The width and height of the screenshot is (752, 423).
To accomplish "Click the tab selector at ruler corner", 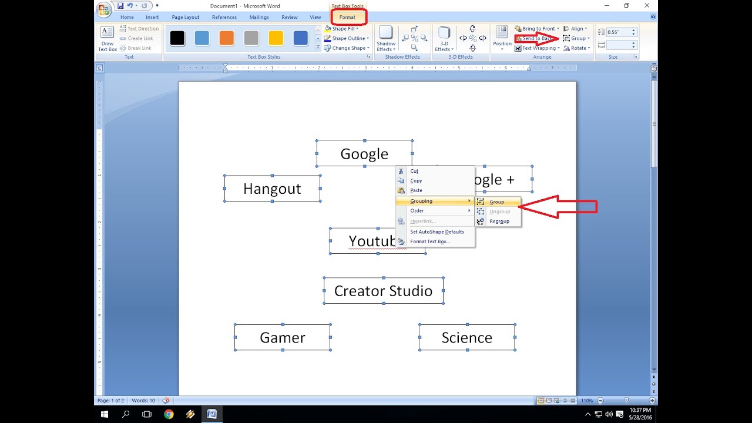I will (x=99, y=68).
